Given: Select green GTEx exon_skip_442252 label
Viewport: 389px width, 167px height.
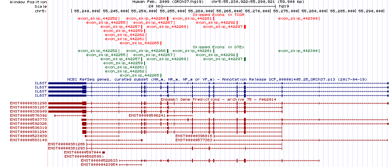Looking at the screenshot, I should click(98, 51).
